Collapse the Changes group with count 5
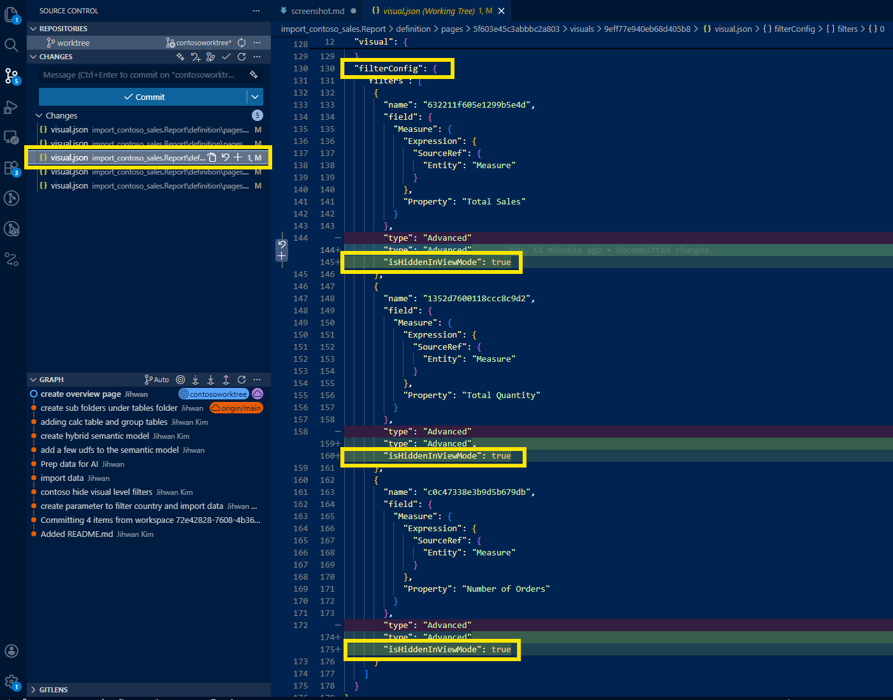The image size is (893, 700). pyautogui.click(x=39, y=115)
